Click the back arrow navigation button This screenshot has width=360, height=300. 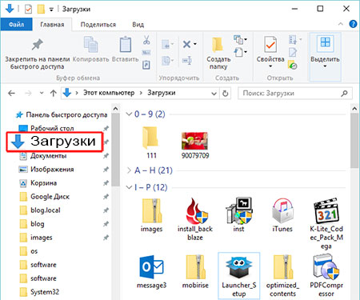[x=11, y=93]
